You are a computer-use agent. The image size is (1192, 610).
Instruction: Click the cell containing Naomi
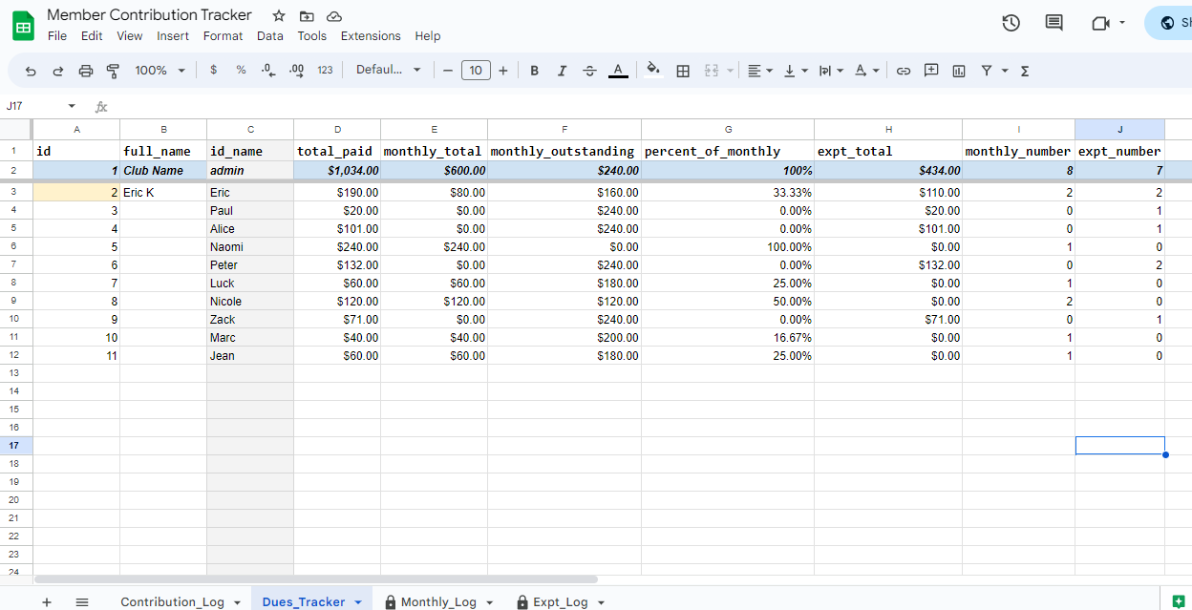250,246
